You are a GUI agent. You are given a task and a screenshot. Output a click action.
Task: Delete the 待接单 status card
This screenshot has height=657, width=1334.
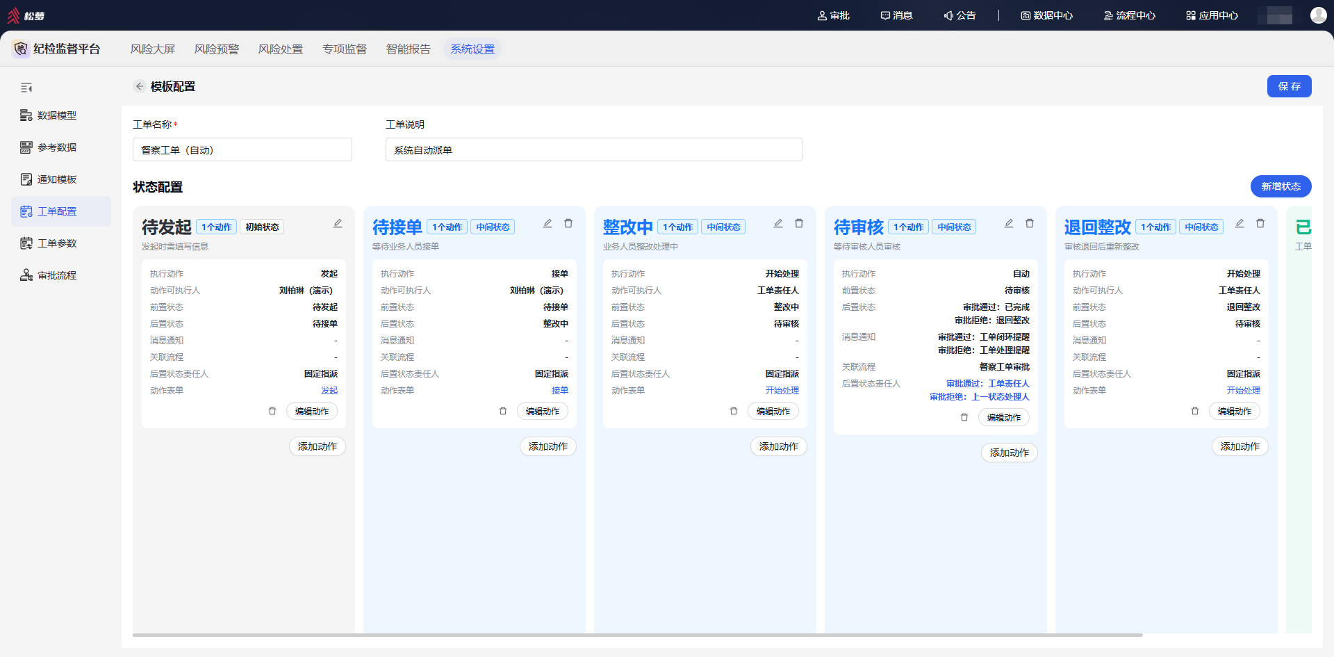click(x=568, y=223)
